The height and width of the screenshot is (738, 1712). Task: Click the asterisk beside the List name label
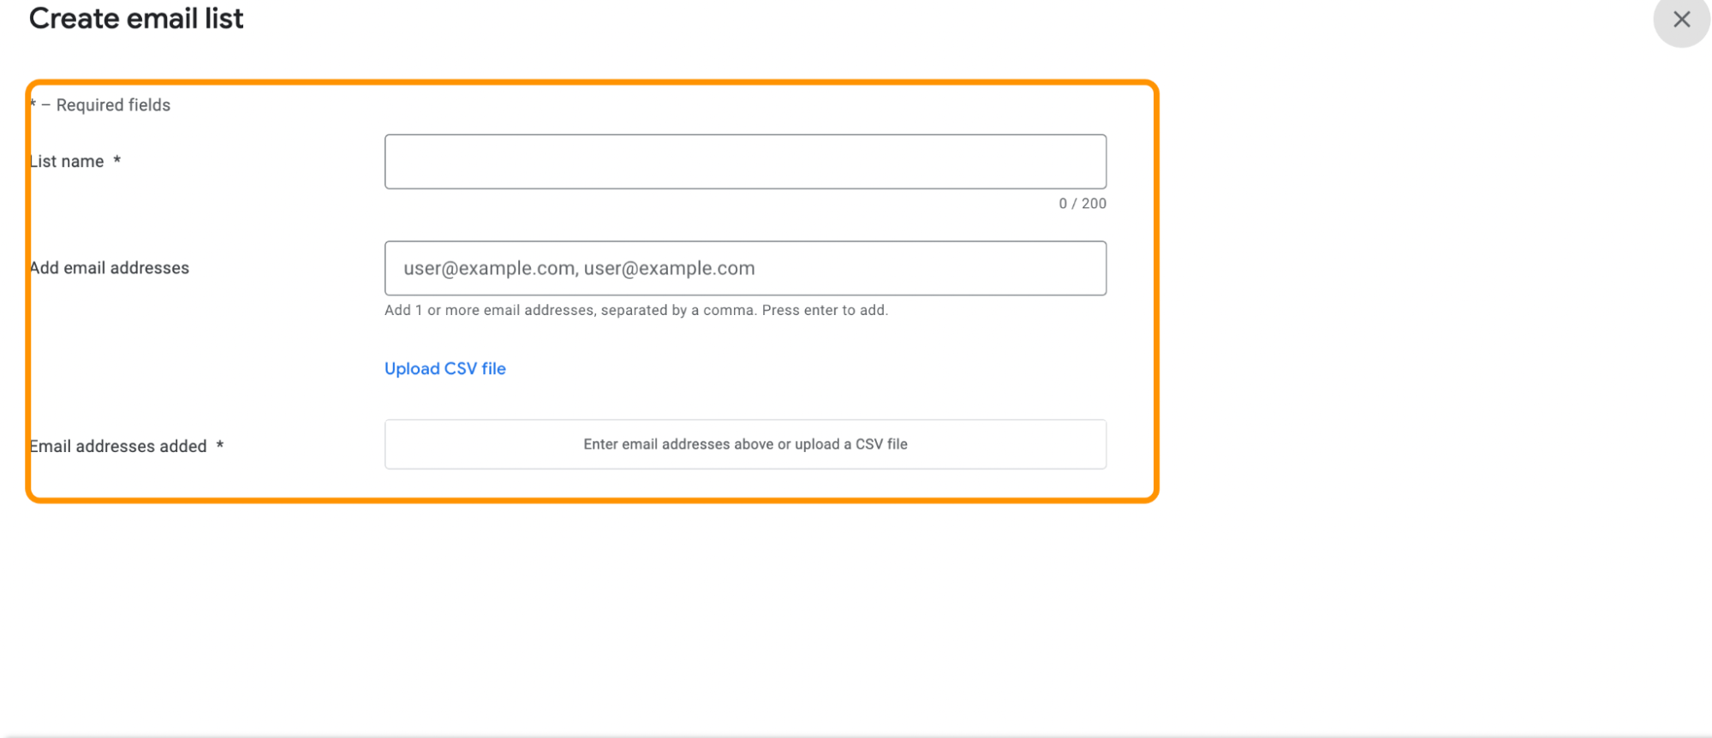pyautogui.click(x=117, y=160)
